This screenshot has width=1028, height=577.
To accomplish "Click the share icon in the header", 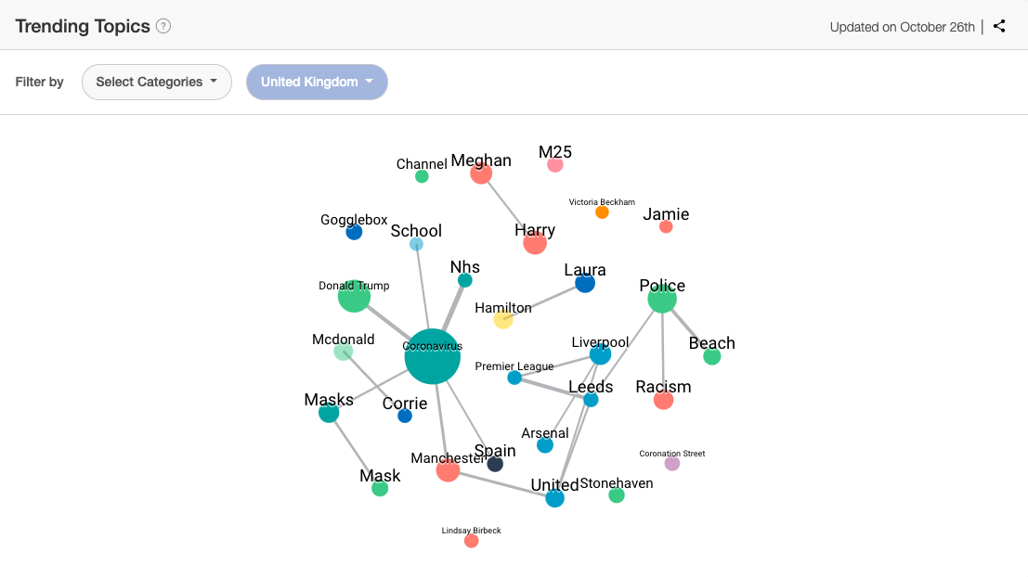I will (999, 26).
